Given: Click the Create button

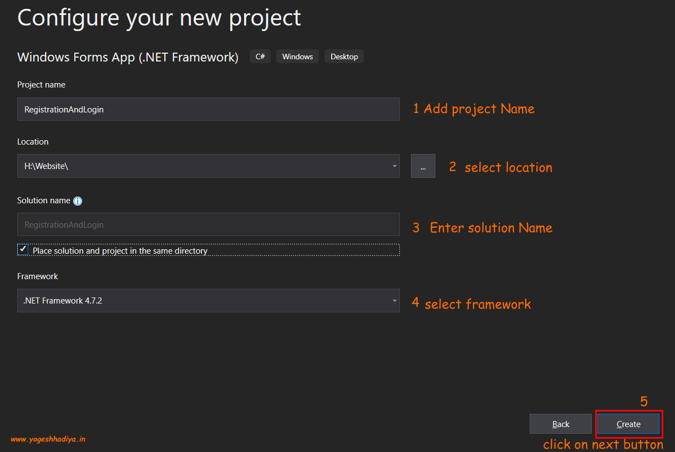Looking at the screenshot, I should coord(628,424).
